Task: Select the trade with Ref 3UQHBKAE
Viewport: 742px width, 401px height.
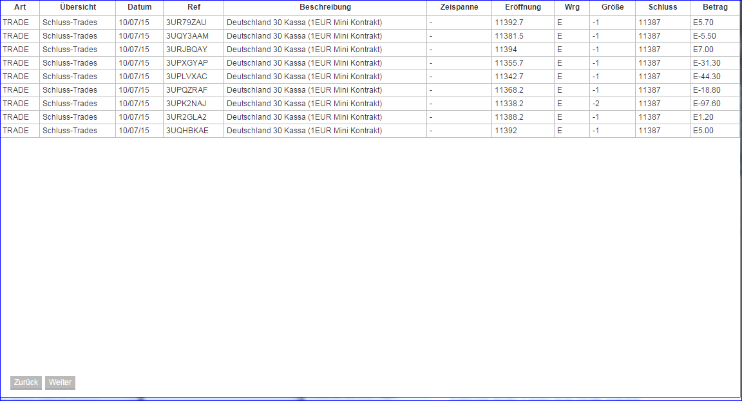Action: click(x=187, y=130)
